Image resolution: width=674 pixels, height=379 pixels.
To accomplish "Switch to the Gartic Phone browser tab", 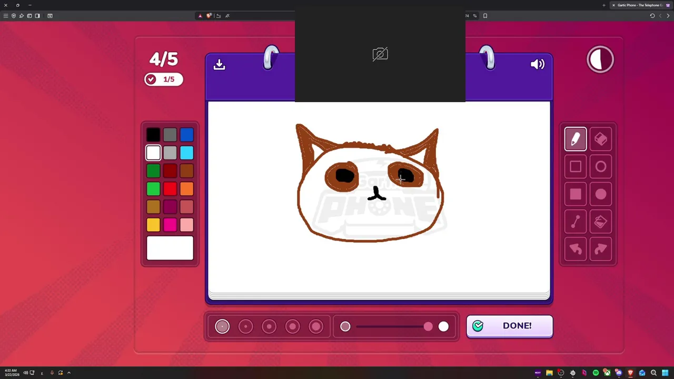I will 640,5.
